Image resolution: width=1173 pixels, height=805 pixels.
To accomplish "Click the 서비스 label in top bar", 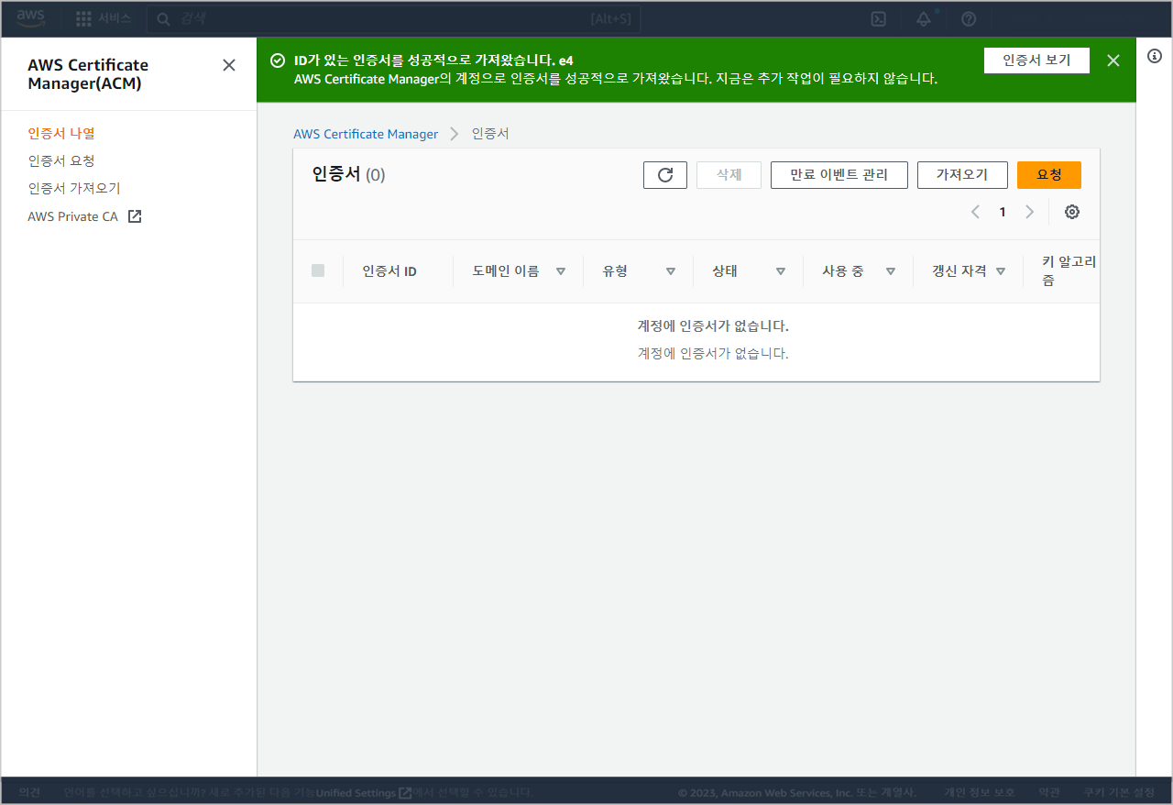I will click(115, 18).
